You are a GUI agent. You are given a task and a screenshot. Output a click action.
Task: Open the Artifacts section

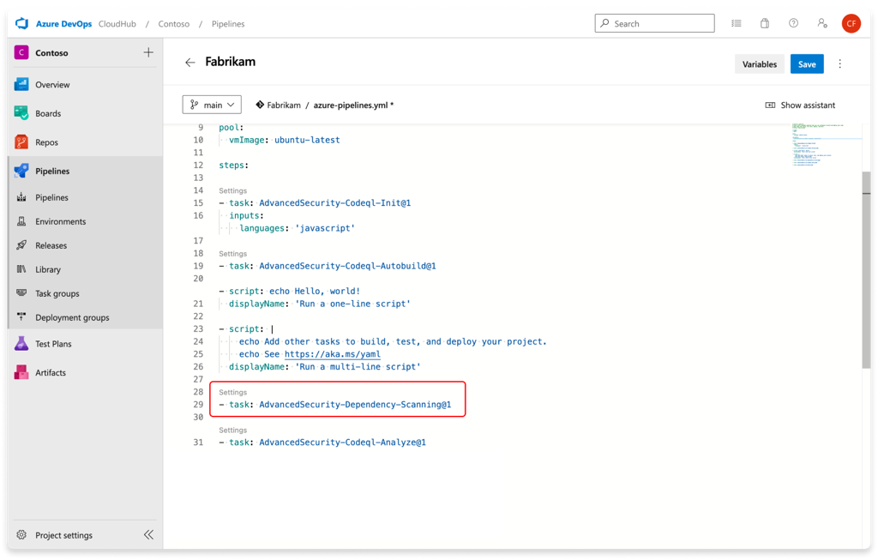tap(51, 371)
